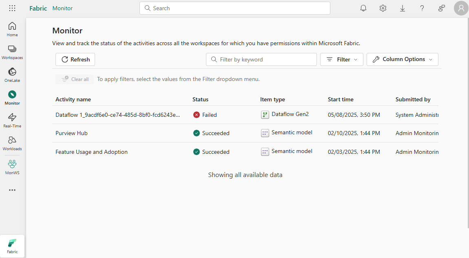Screen dimensions: 469x258
Task: Open the Filter dropdown
Action: (342, 59)
